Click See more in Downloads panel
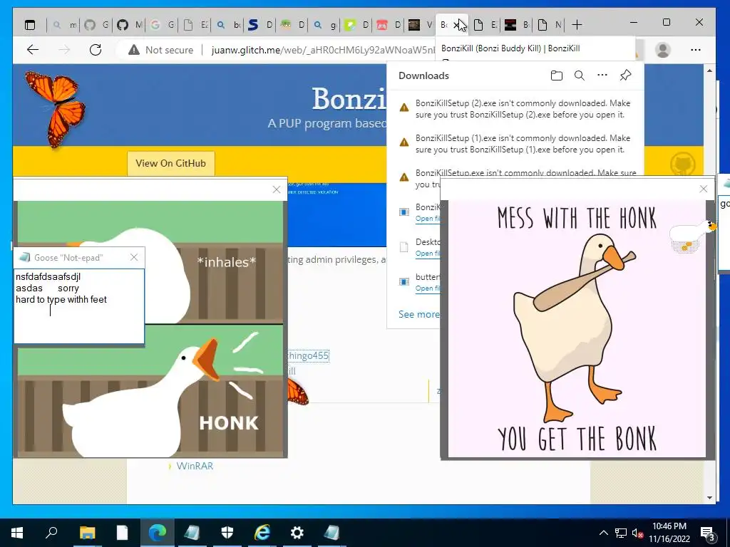730x547 pixels. click(x=419, y=314)
